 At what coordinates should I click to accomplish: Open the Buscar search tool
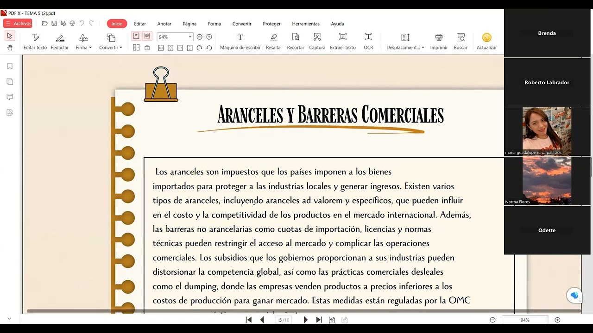[461, 41]
